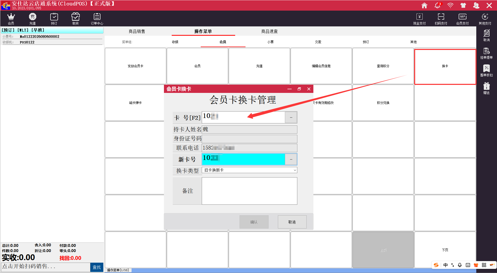Image resolution: width=497 pixels, height=273 pixels.
Task: Click the 会员 tile in grid
Action: [x=197, y=66]
